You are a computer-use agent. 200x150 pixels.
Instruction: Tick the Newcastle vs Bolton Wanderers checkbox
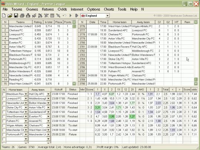4,103
